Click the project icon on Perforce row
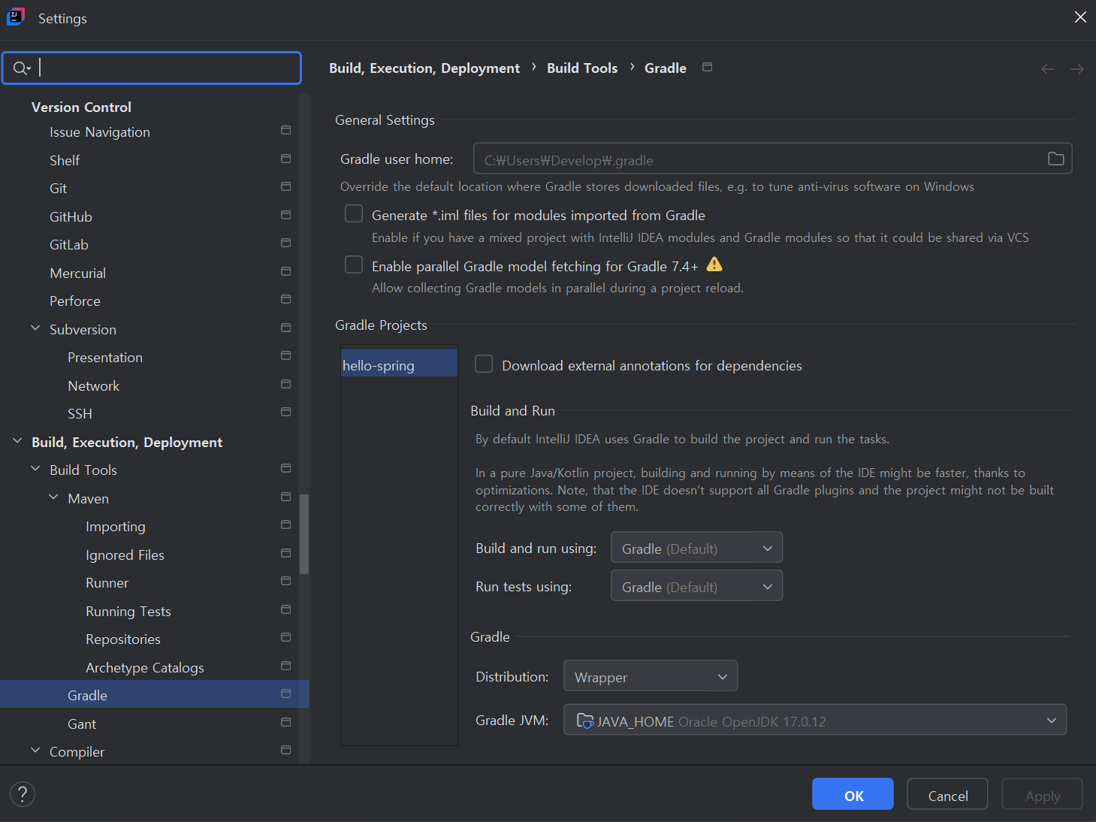Screen dimensions: 1096x822 point(285,299)
